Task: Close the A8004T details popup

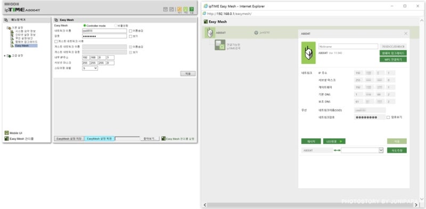Action: (x=406, y=34)
